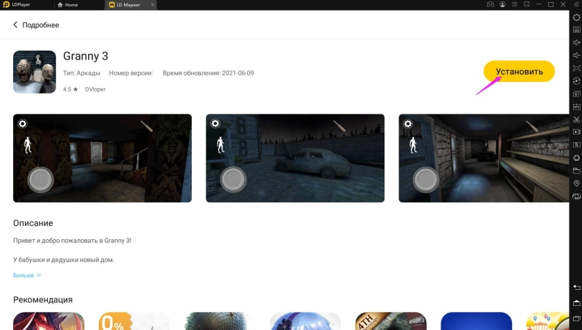The width and height of the screenshot is (582, 330).
Task: Open keyboard mapping tool in sidebar
Action: (x=576, y=30)
